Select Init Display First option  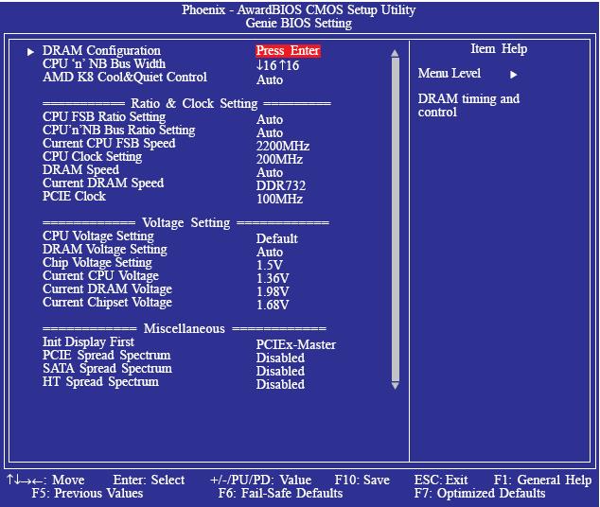pyautogui.click(x=88, y=341)
